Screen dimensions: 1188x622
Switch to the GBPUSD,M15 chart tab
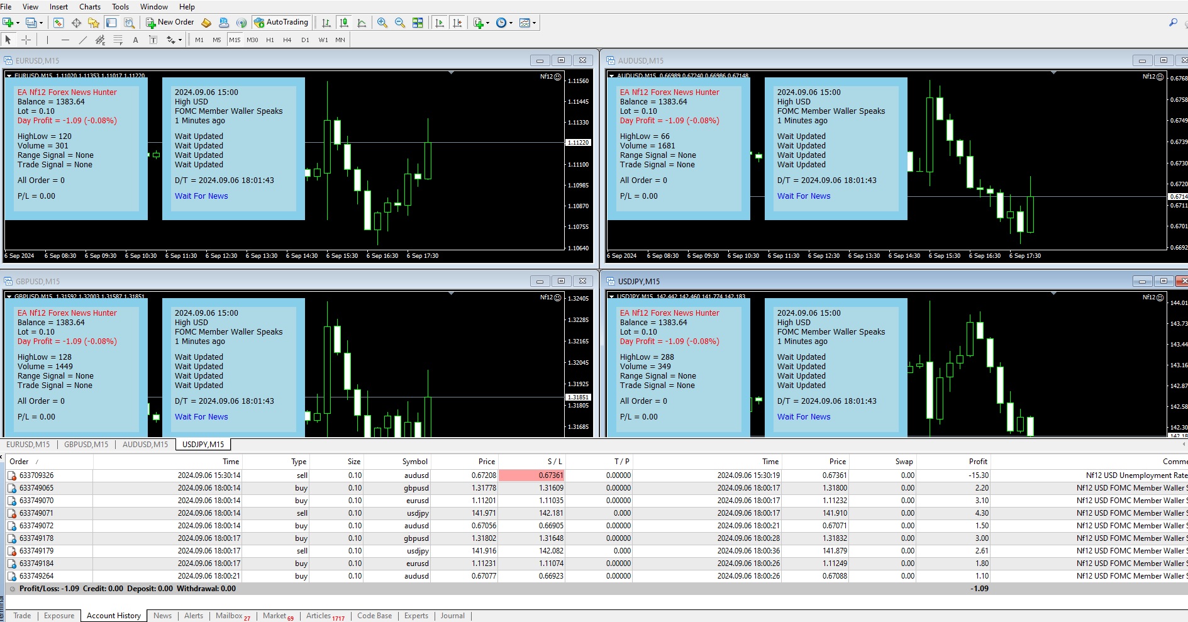click(x=86, y=444)
